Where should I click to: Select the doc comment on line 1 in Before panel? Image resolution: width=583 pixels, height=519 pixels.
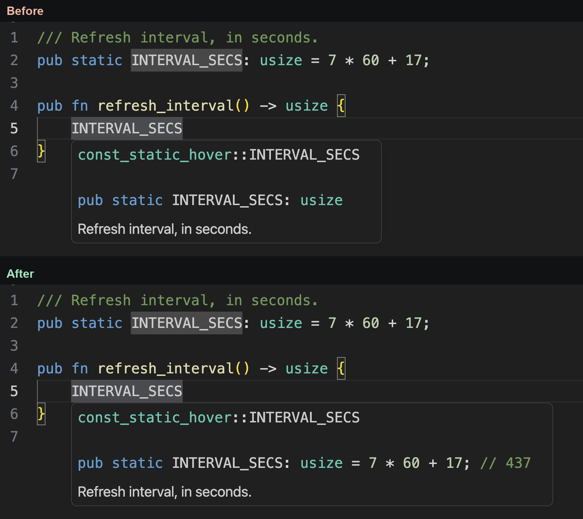pyautogui.click(x=178, y=38)
